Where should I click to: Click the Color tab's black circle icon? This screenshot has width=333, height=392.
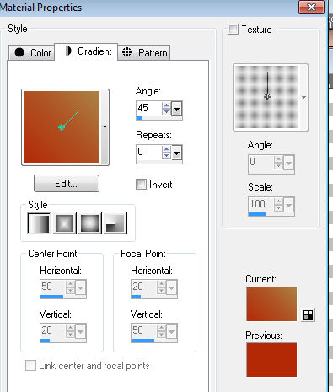coord(19,52)
